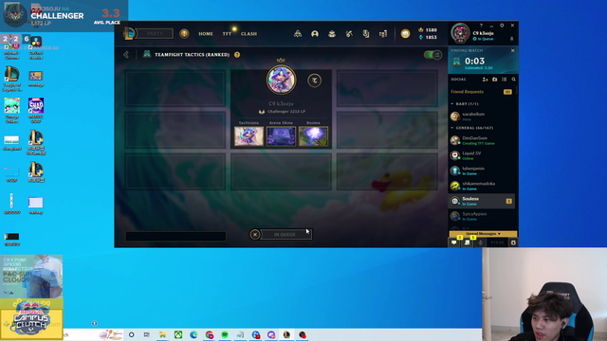Image resolution: width=607 pixels, height=341 pixels.
Task: Go to the CLASH tab
Action: coord(248,34)
